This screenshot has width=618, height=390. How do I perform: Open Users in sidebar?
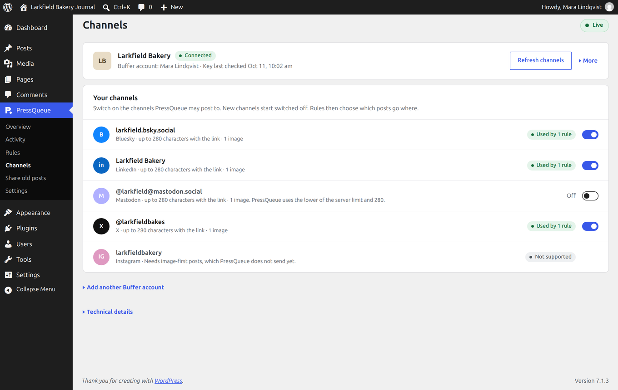36,244
